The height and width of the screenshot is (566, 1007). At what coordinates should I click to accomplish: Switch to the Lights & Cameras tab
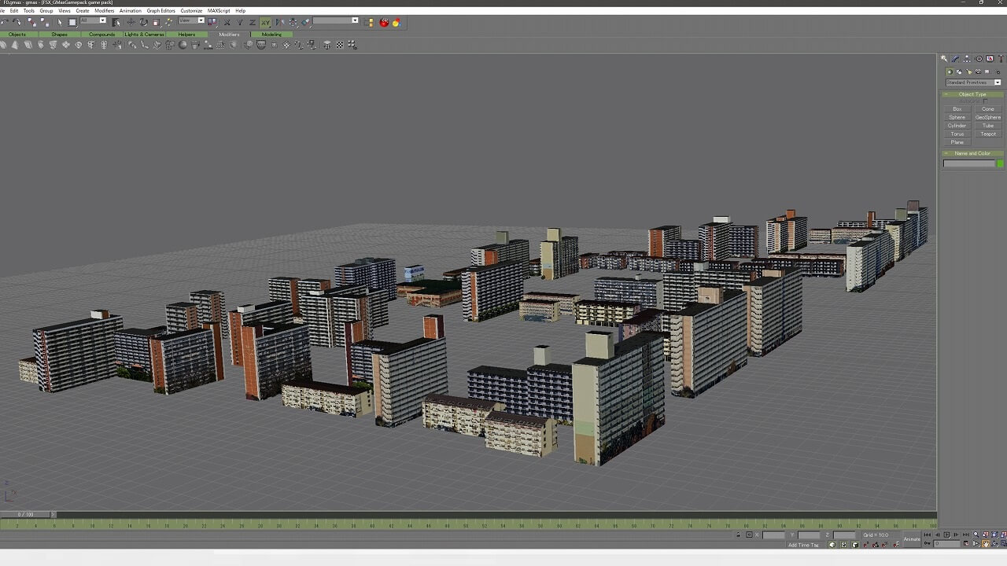pos(144,35)
